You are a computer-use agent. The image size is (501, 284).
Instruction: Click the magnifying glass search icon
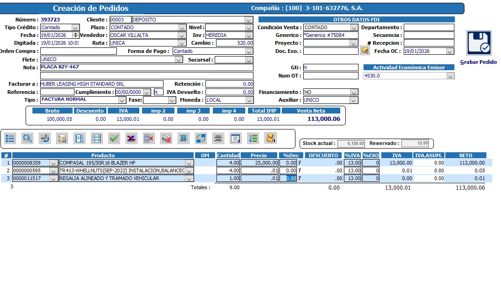[27, 138]
